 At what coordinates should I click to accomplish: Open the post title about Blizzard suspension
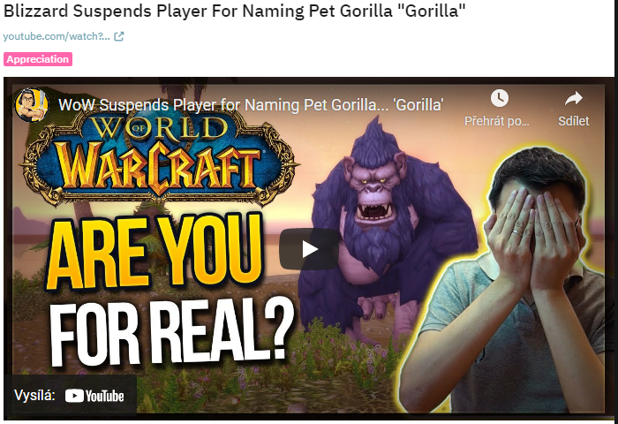pyautogui.click(x=235, y=11)
